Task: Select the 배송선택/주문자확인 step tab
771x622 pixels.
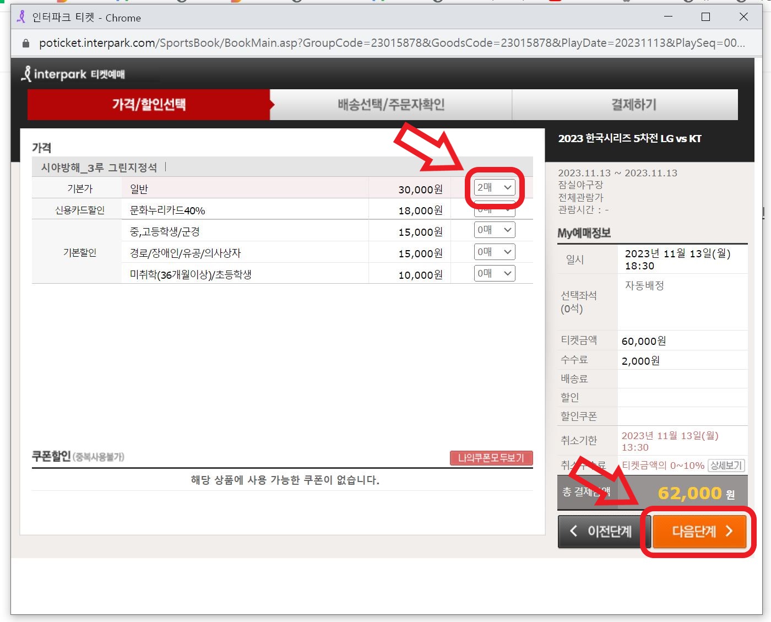Action: point(391,105)
